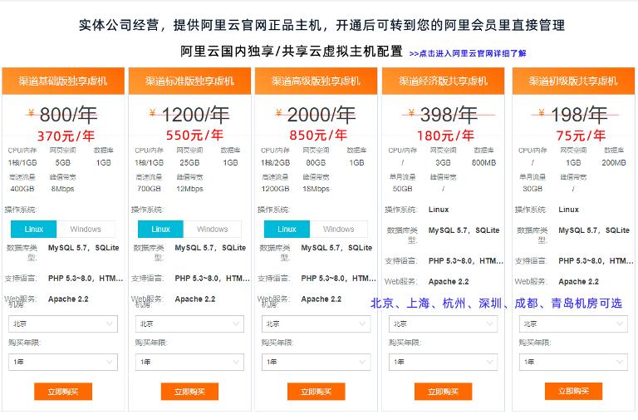Click 立即购买 for 渠道初级版共享虚机
The width and height of the screenshot is (638, 420).
pos(573,392)
